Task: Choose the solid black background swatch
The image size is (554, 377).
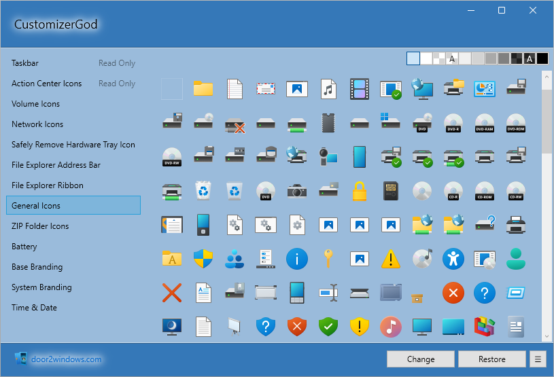Action: [542, 58]
